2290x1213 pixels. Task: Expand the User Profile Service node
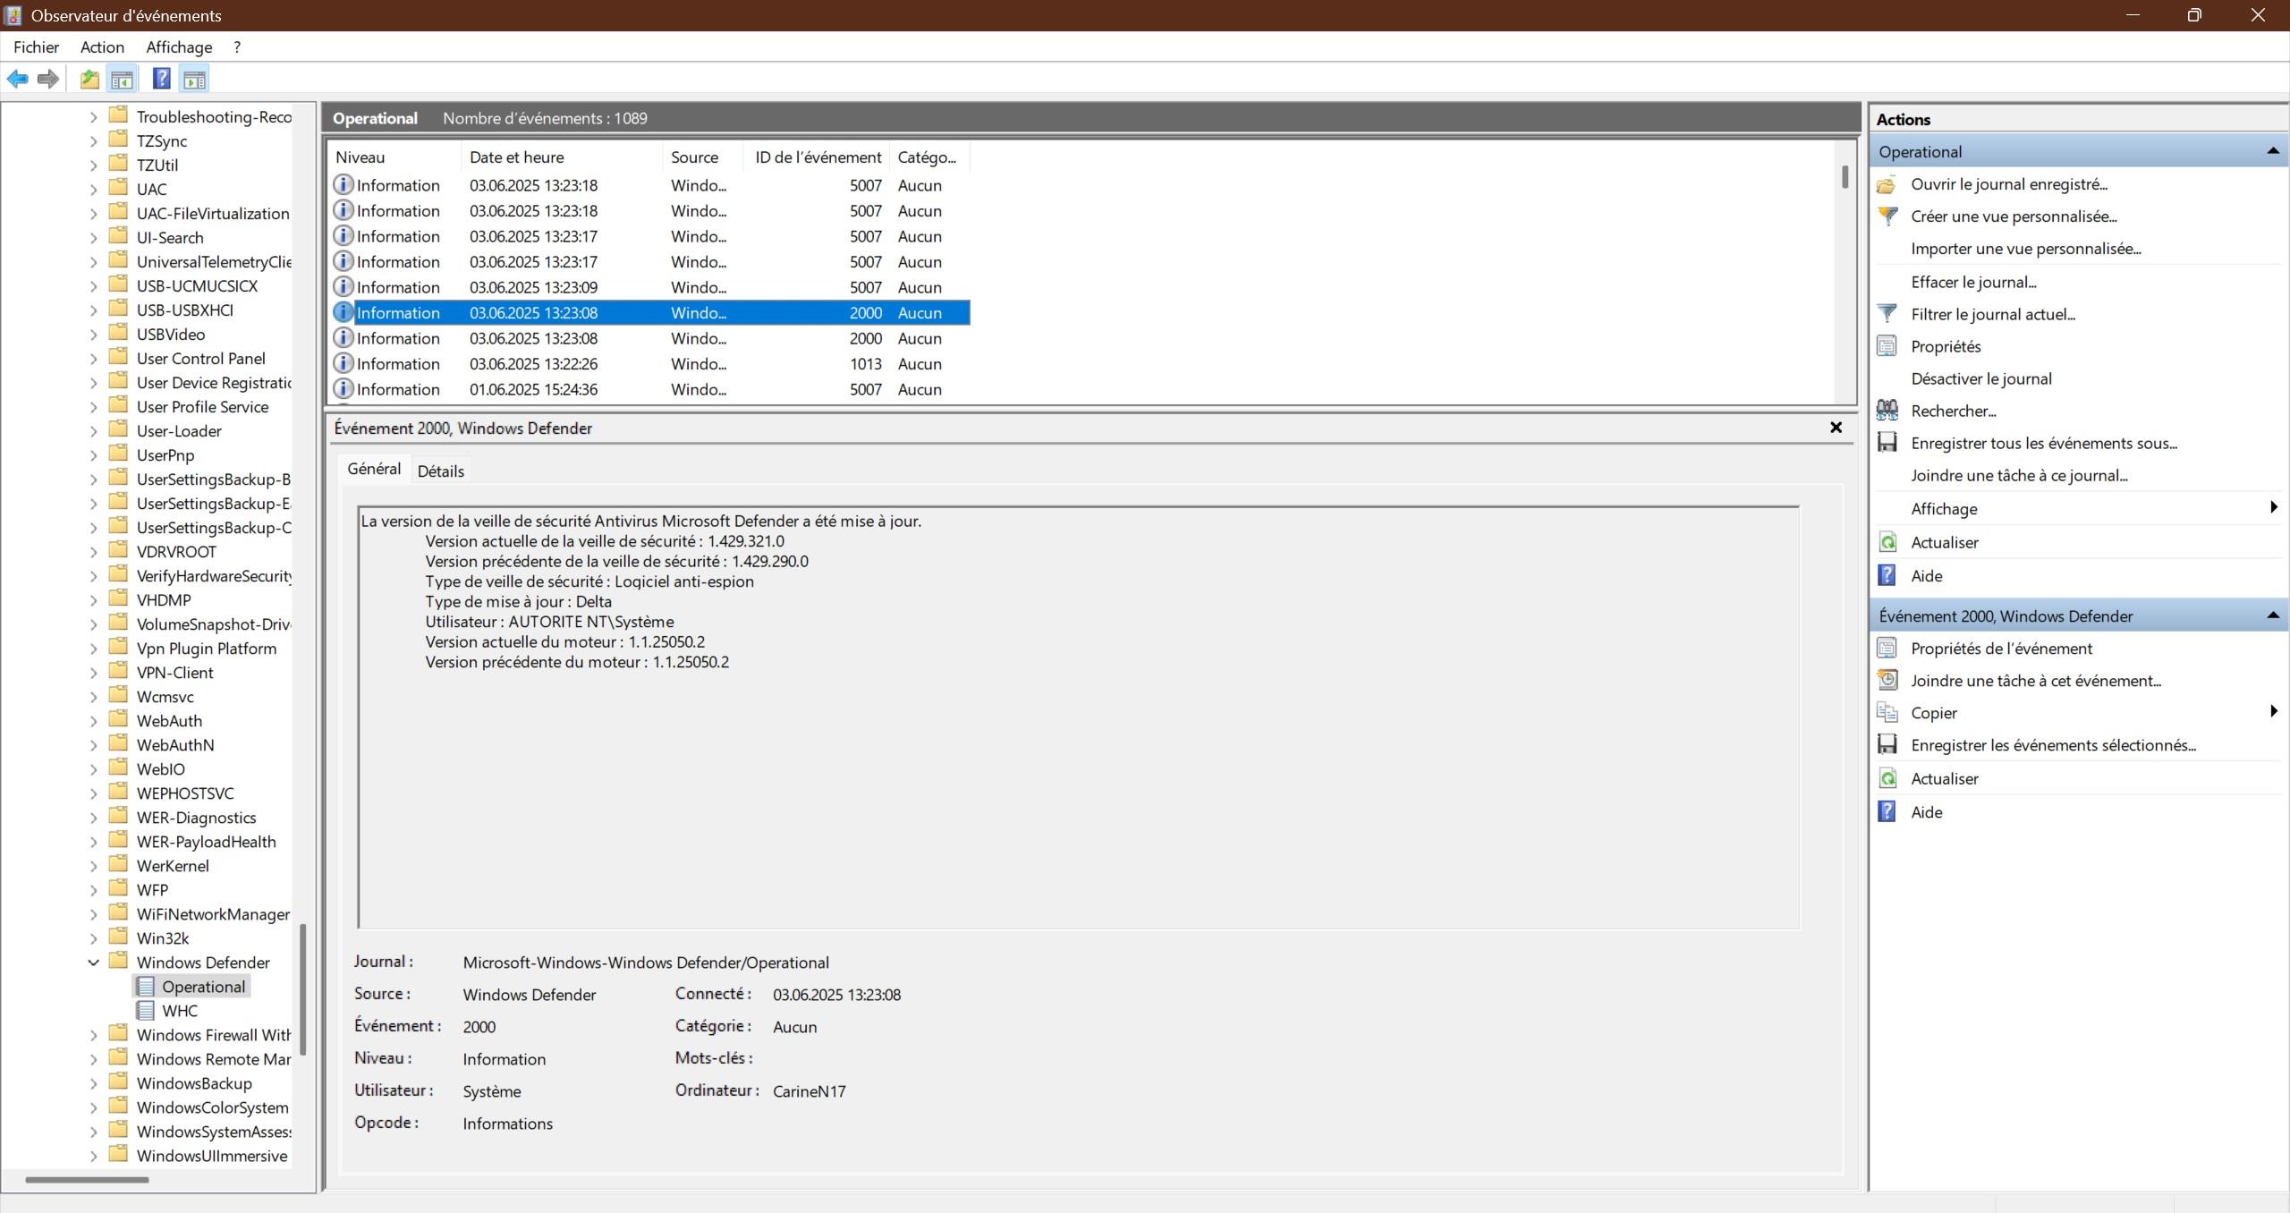coord(93,407)
